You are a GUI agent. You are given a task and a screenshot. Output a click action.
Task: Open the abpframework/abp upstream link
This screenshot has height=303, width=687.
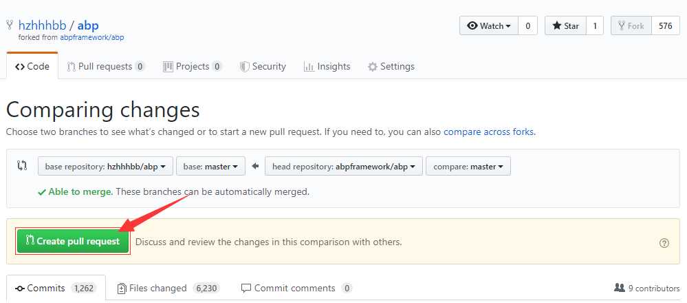92,37
